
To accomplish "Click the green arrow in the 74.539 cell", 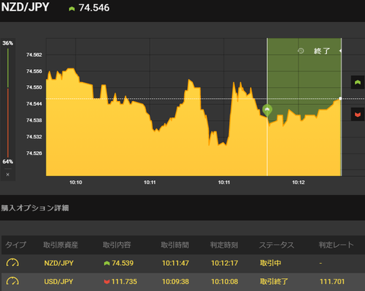I will coord(106,264).
